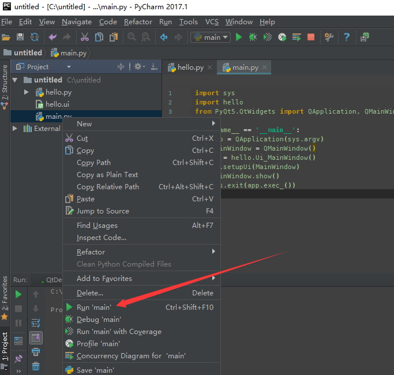
Task: Click the red Stop toolbar button
Action: tap(311, 37)
